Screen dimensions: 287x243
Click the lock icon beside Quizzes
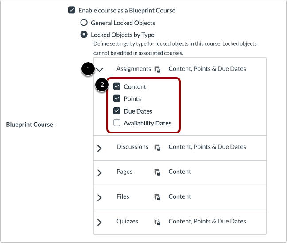(157, 222)
